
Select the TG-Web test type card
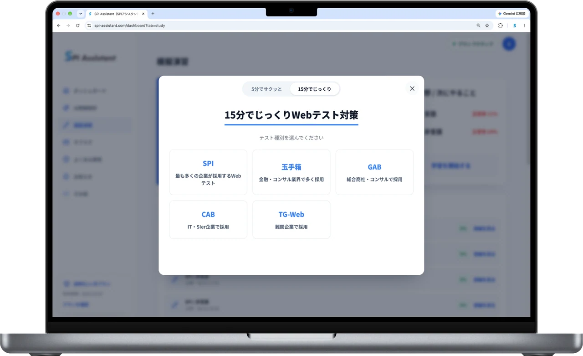point(291,220)
